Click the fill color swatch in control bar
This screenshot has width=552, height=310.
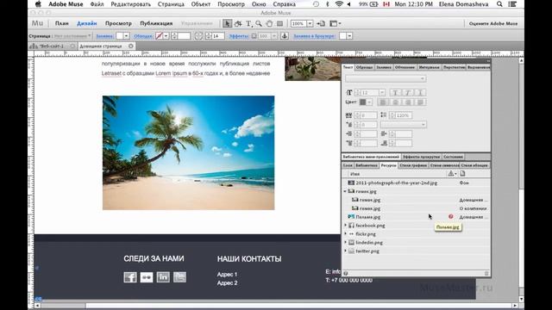120,36
